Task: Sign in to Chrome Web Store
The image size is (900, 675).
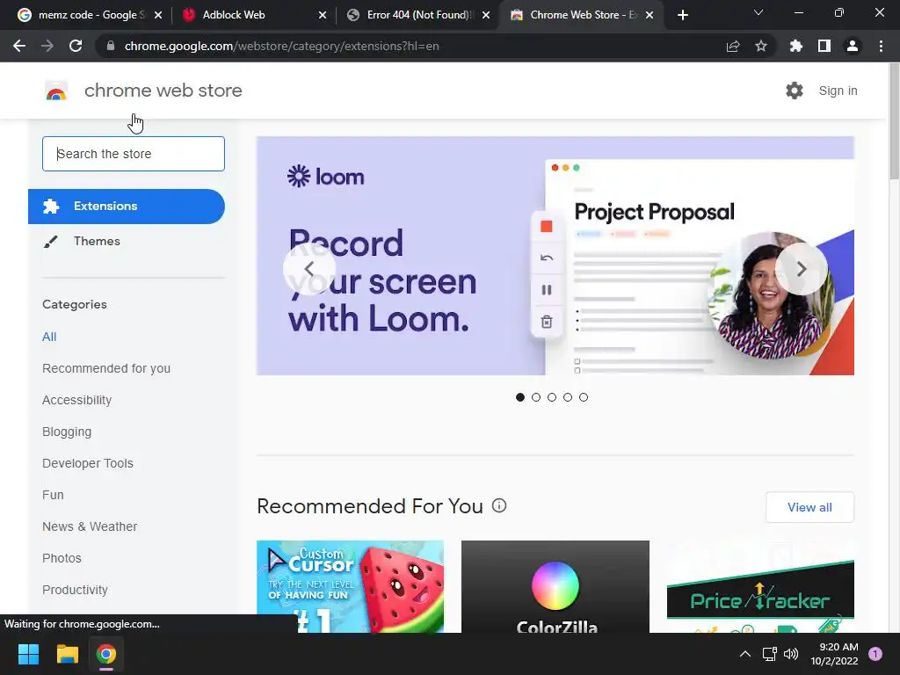Action: coord(838,91)
